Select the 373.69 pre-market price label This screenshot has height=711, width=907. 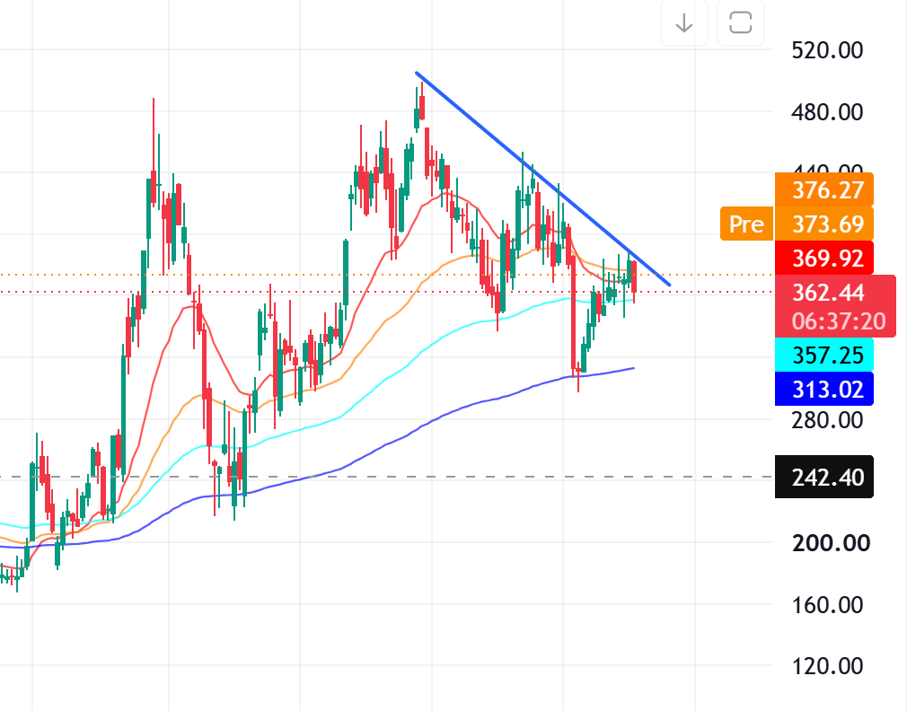(x=824, y=224)
